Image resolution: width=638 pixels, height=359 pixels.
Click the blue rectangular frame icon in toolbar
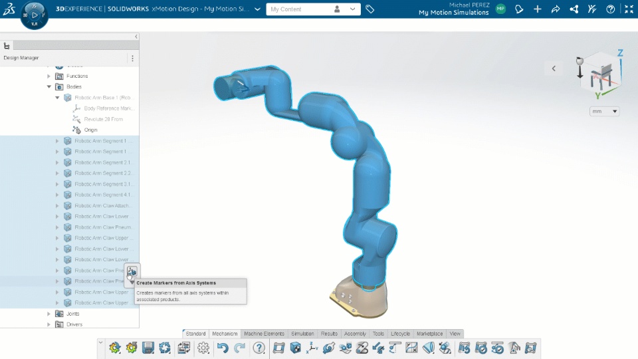pos(278,348)
